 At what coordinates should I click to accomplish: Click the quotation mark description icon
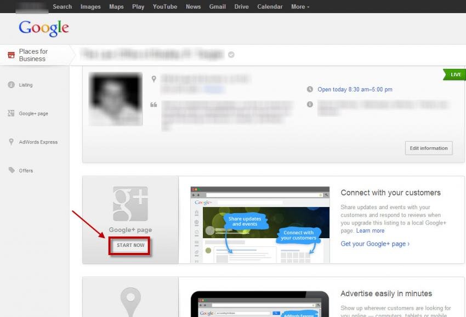coord(154,105)
